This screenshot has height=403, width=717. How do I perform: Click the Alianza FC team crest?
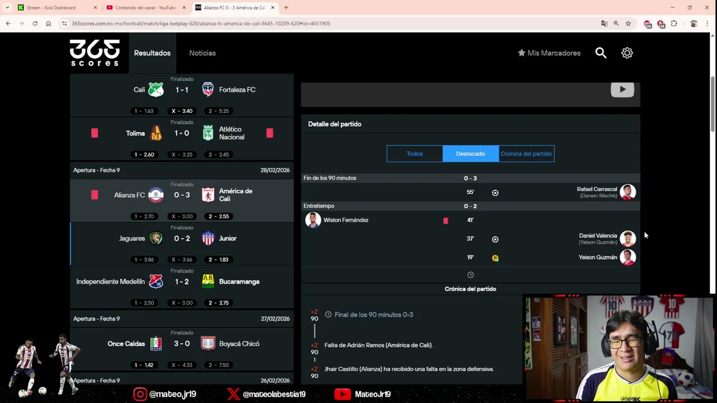tap(156, 195)
